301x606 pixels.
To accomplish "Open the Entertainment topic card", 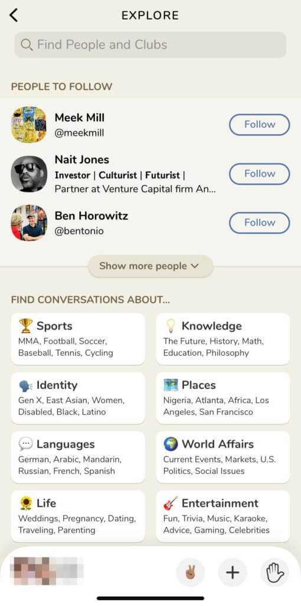I will tap(223, 516).
